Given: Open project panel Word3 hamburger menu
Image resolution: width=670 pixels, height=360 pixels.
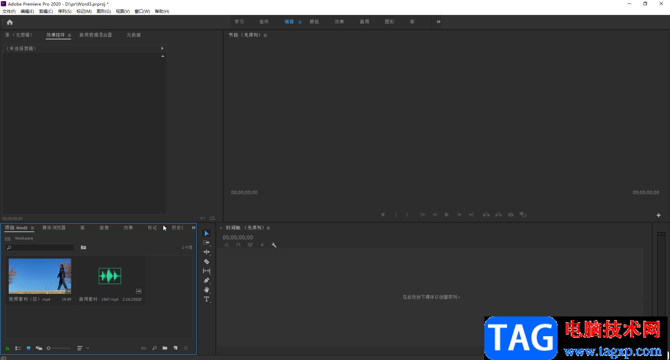Looking at the screenshot, I should pyautogui.click(x=32, y=228).
